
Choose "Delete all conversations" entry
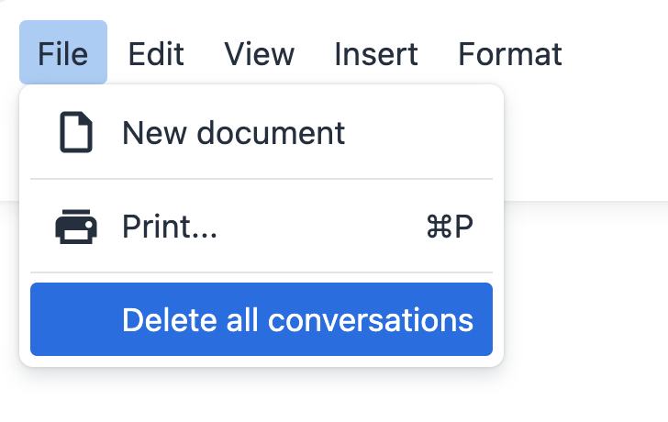point(297,319)
